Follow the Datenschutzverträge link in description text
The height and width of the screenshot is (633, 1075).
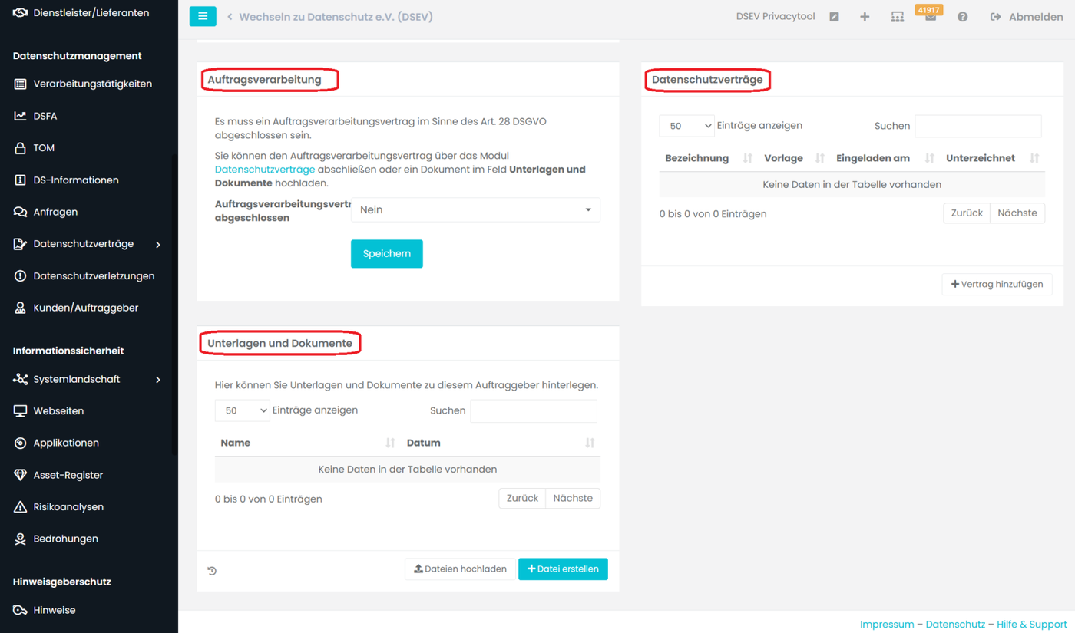265,170
